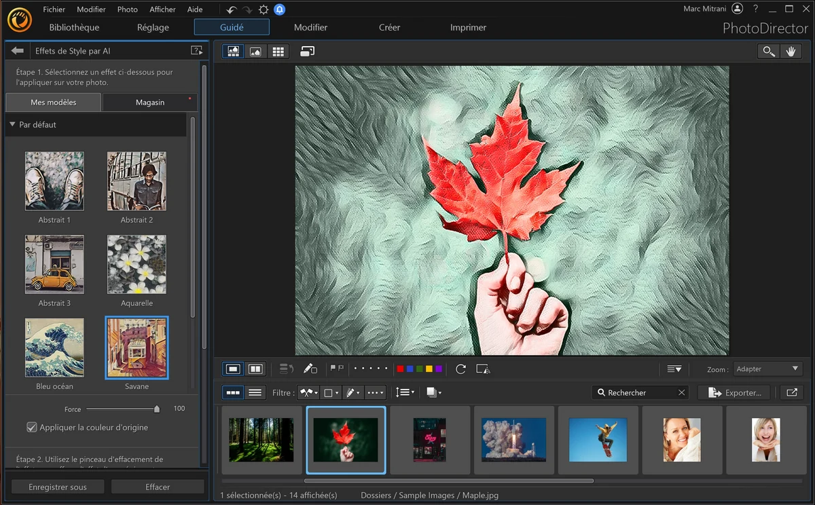Clear the search field with the X icon
815x505 pixels.
coord(682,392)
